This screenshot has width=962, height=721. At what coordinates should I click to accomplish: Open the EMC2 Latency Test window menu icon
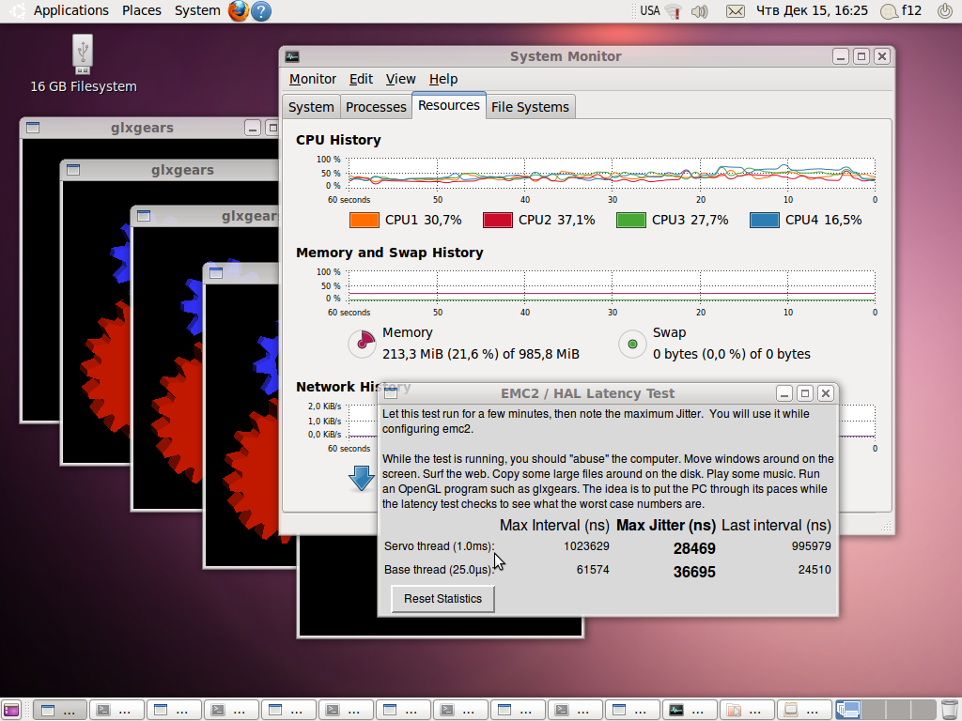tap(391, 393)
